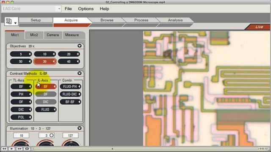Click the video timeline progress slider
271x152 pixels.
pos(146,149)
